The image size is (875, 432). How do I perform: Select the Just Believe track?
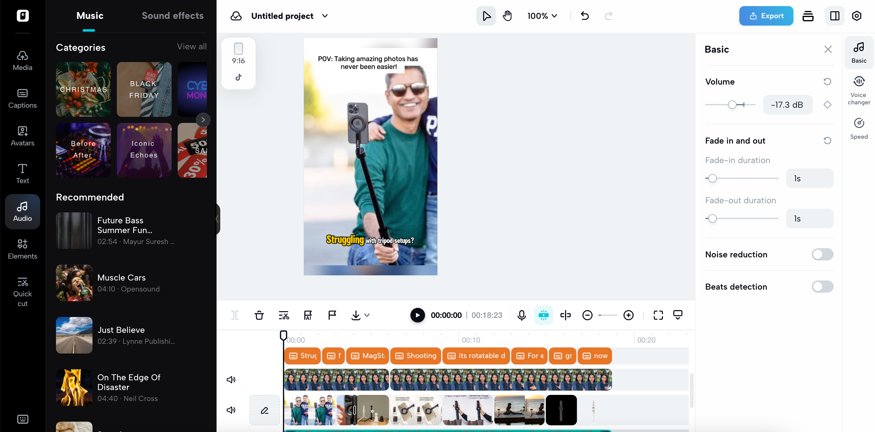tap(131, 335)
